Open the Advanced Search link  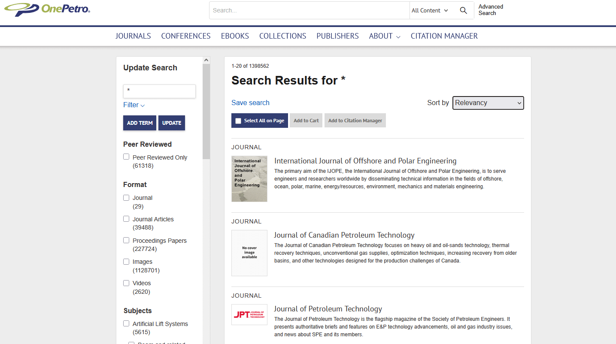click(x=491, y=10)
